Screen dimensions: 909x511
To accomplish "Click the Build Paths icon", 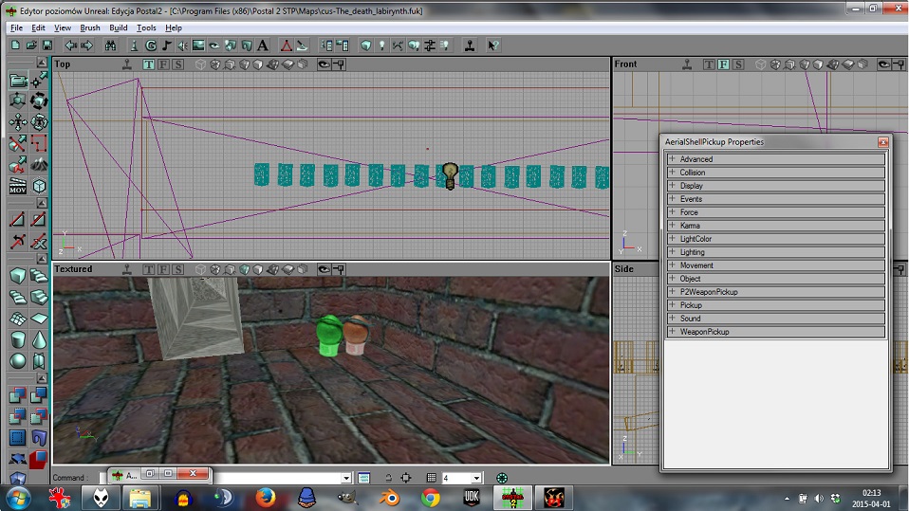I will pyautogui.click(x=398, y=46).
